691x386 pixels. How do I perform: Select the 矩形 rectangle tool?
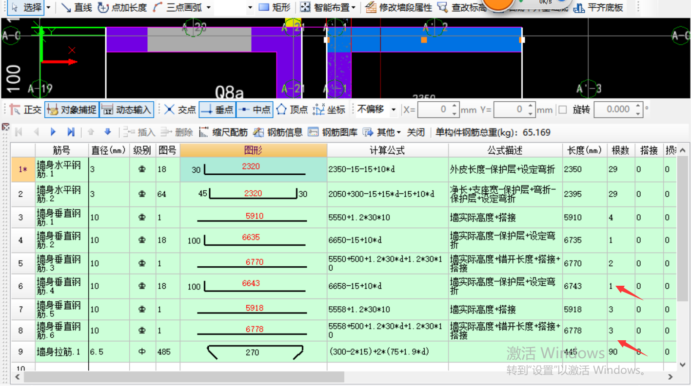[274, 8]
